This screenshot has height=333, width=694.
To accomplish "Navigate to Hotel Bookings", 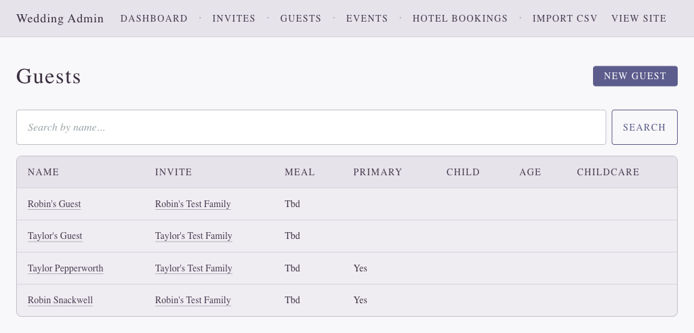I will pos(460,19).
